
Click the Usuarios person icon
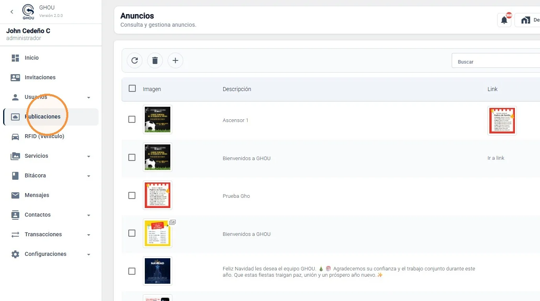pos(15,97)
